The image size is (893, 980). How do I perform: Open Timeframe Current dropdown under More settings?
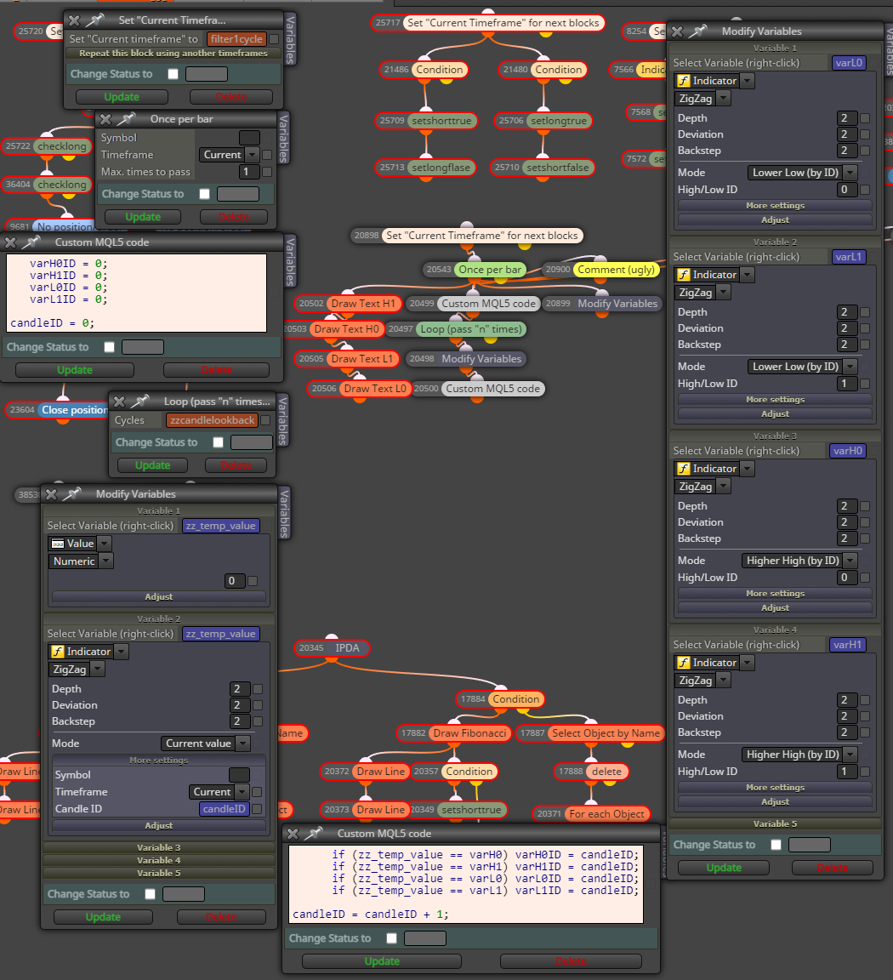click(219, 792)
